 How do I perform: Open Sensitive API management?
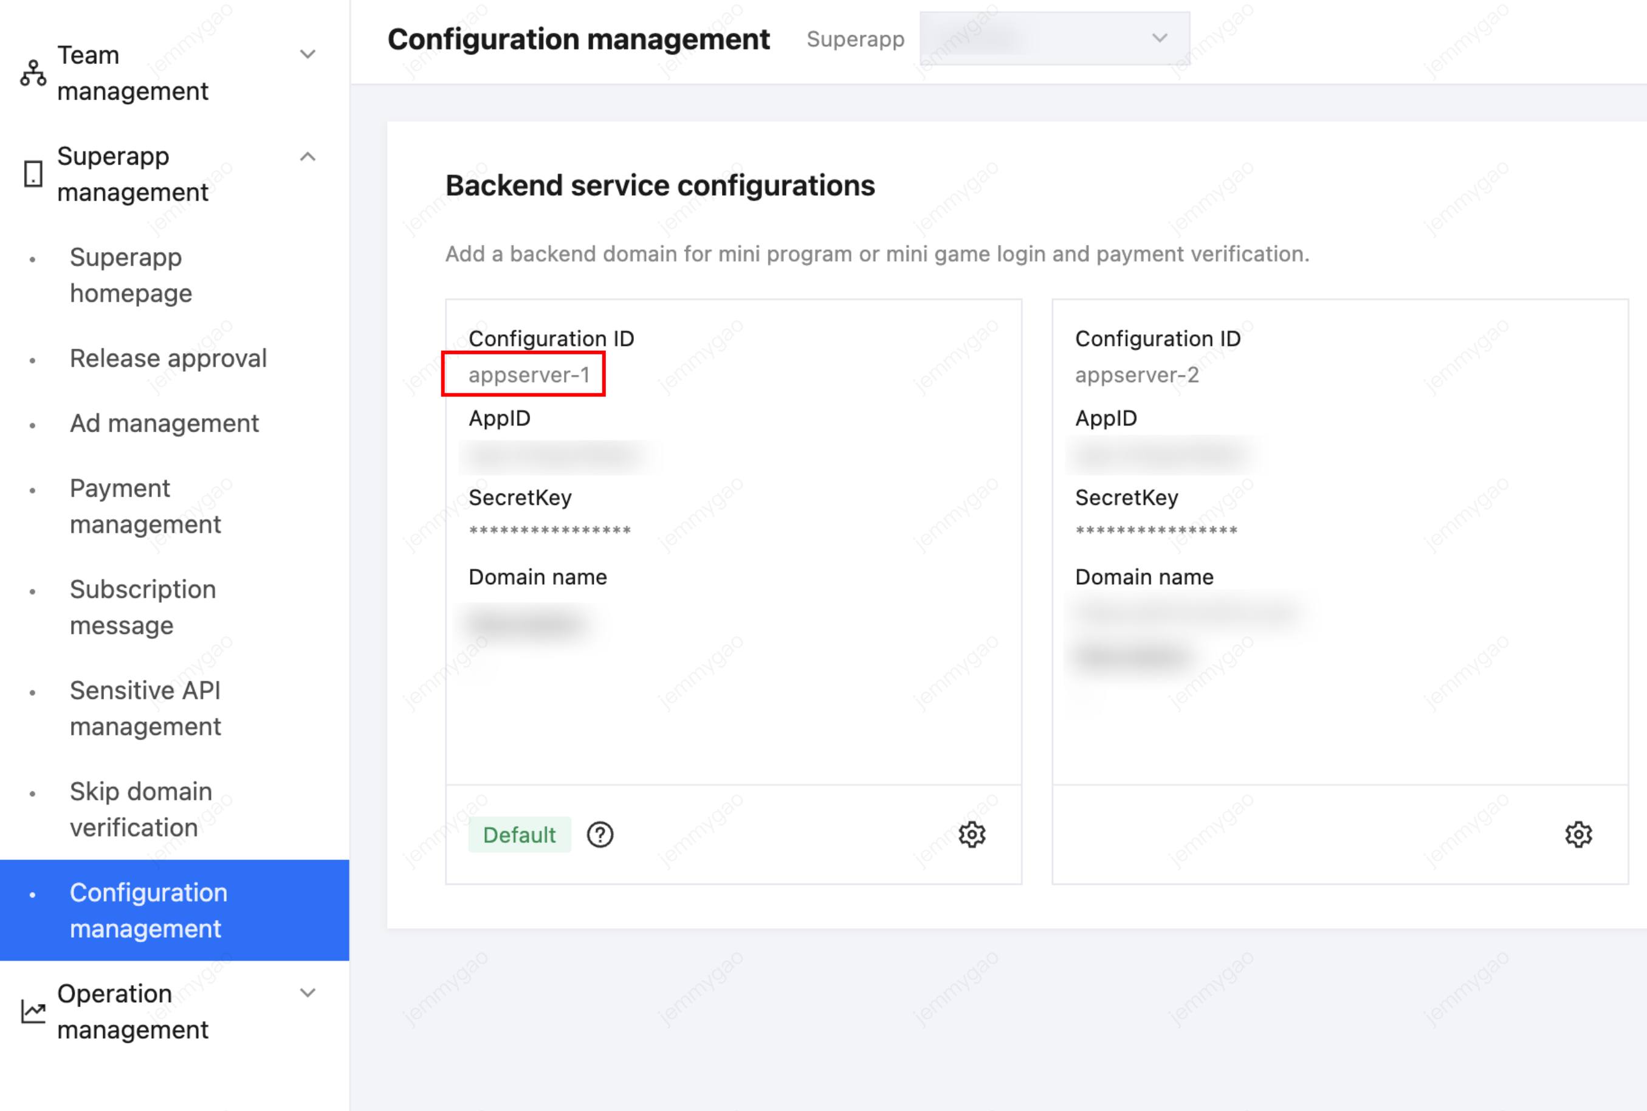tap(145, 708)
